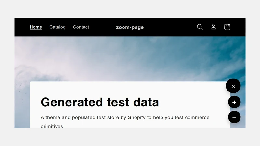This screenshot has height=146, width=260.
Task: Zoom in with the plus button
Action: pos(234,102)
